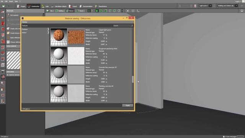
Task: Click the align icon next to zoom-to-fit
Action: tap(133, 11)
